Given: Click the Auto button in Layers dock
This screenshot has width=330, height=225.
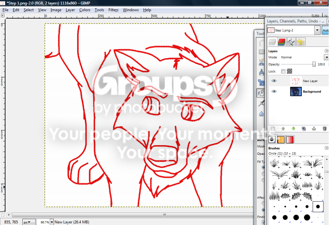Looking at the screenshot, I should pyautogui.click(x=325, y=30).
